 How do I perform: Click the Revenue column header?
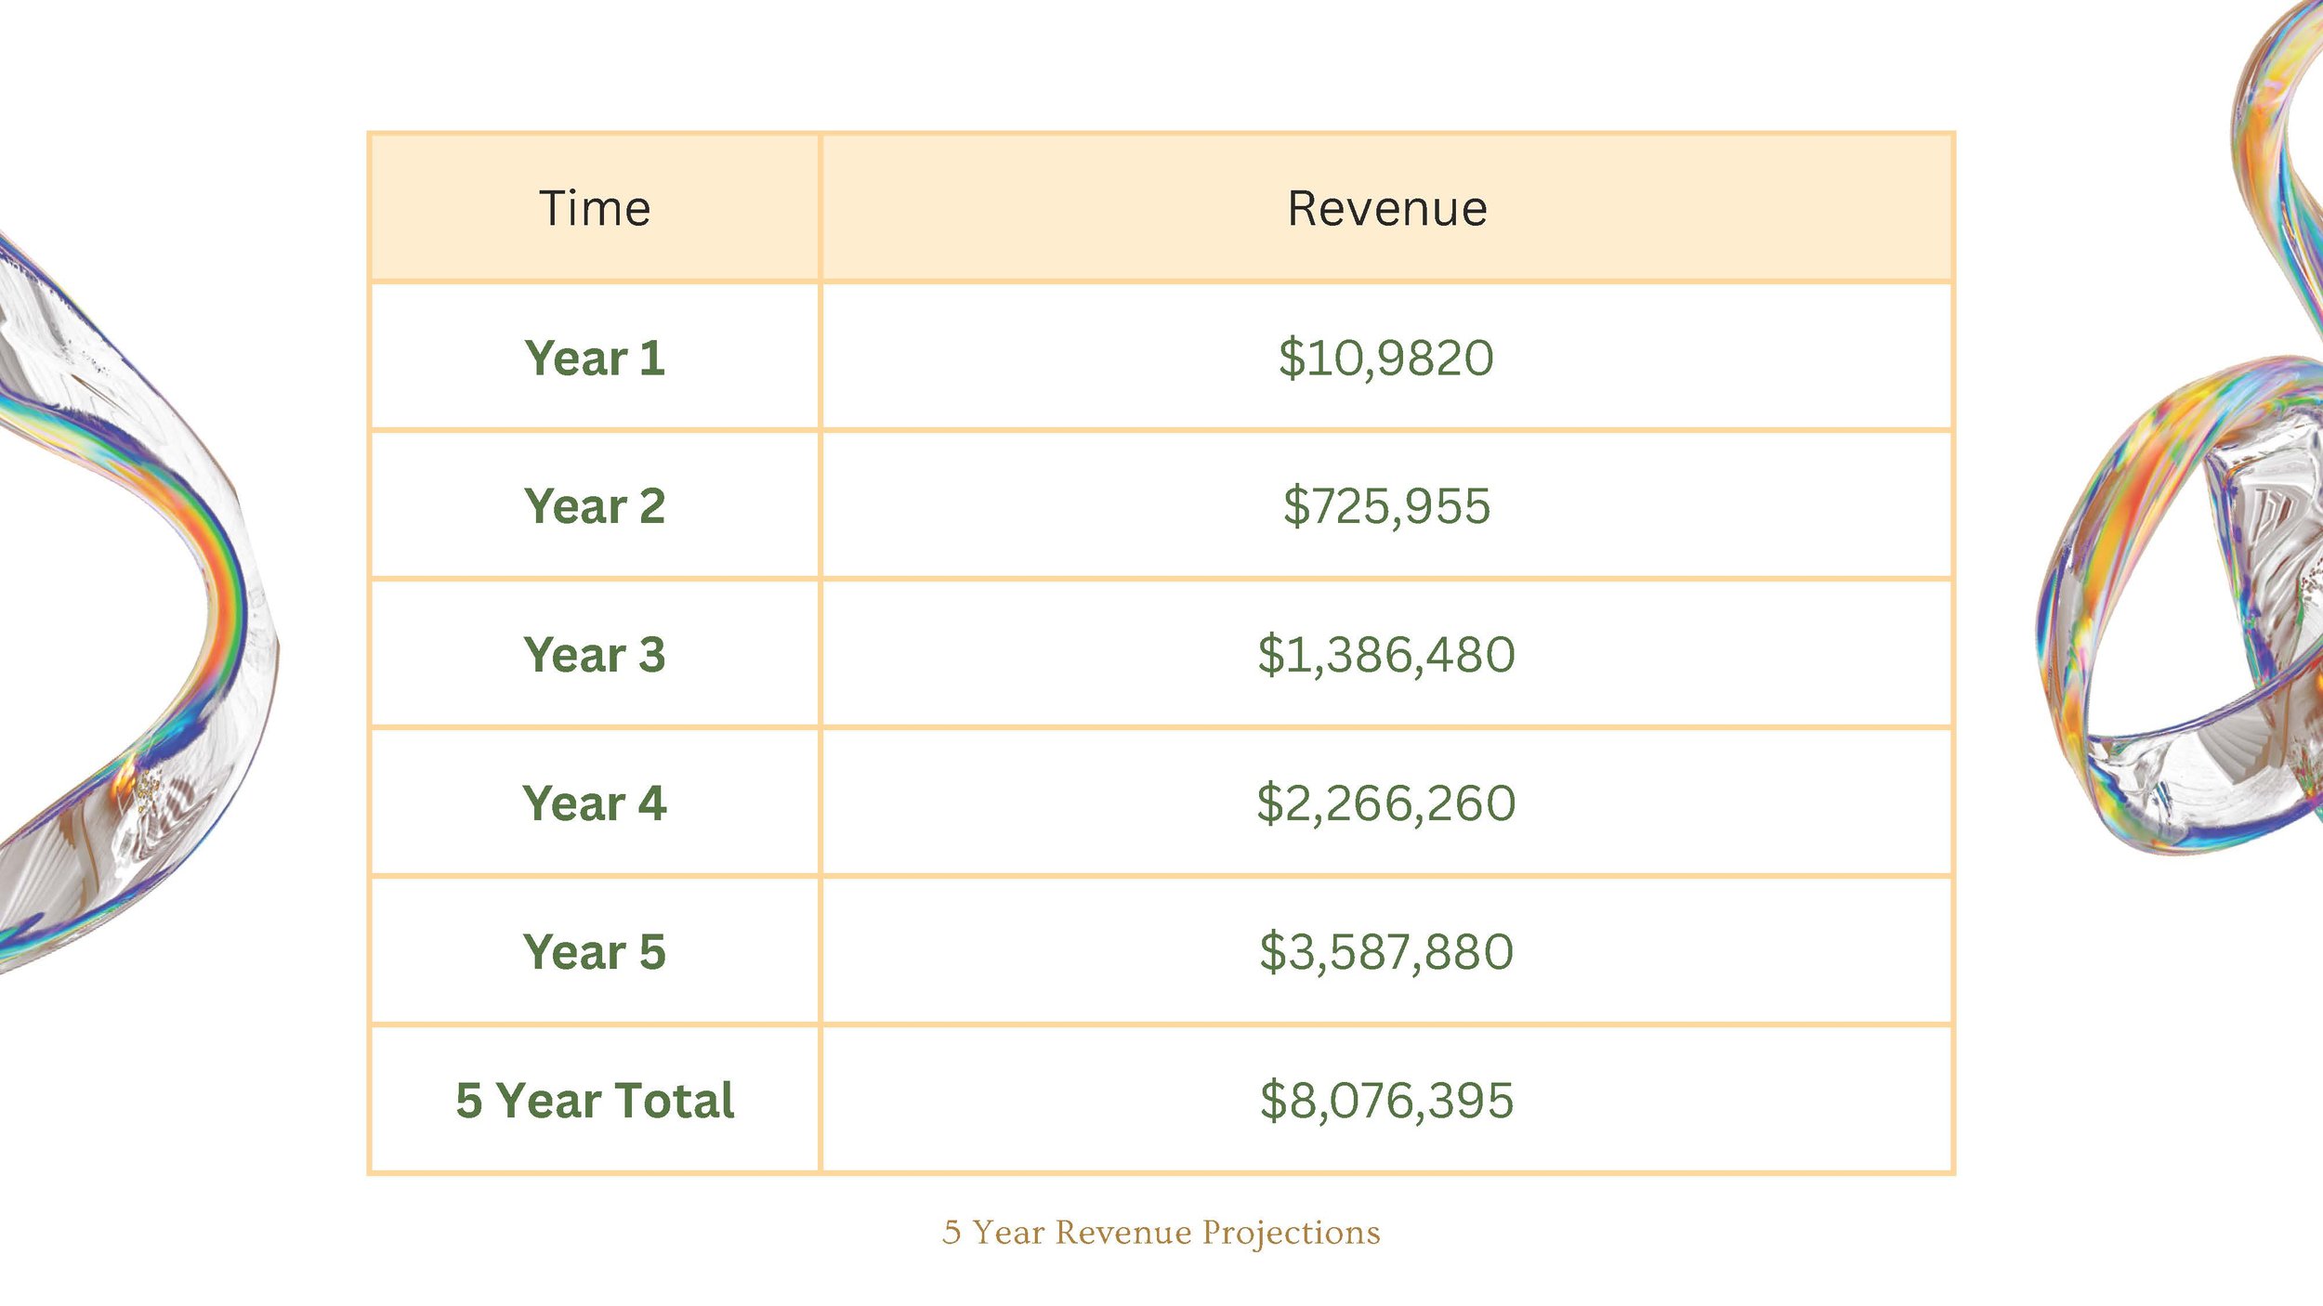[x=1387, y=208]
